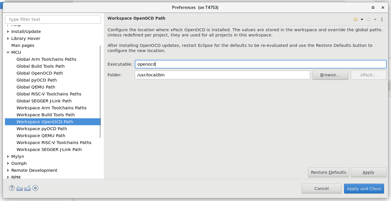This screenshot has width=391, height=201.
Task: Select Workspace Build Tools Path
Action: coord(46,115)
